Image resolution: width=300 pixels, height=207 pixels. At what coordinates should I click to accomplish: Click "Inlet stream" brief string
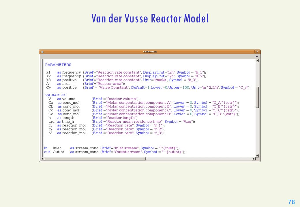pos(126,148)
